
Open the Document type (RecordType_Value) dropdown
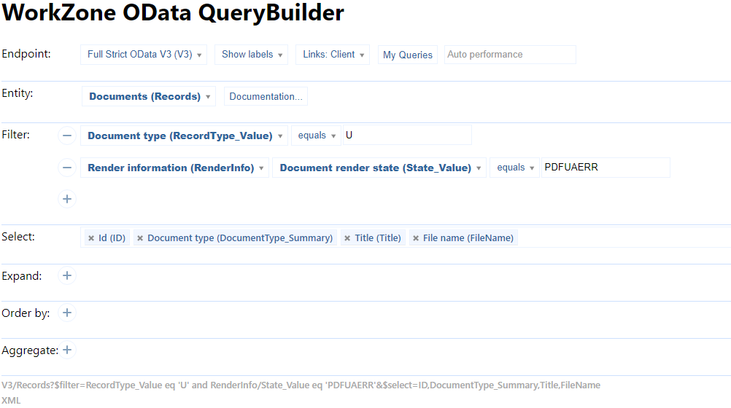(184, 136)
